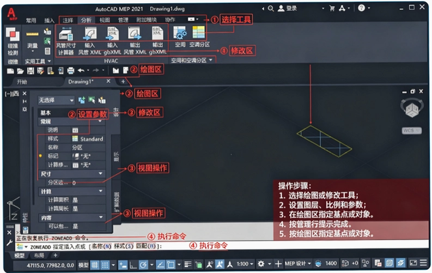The width and height of the screenshot is (432, 273).
Task: Open the WCS coordinate system dropdown
Action: pos(412,131)
